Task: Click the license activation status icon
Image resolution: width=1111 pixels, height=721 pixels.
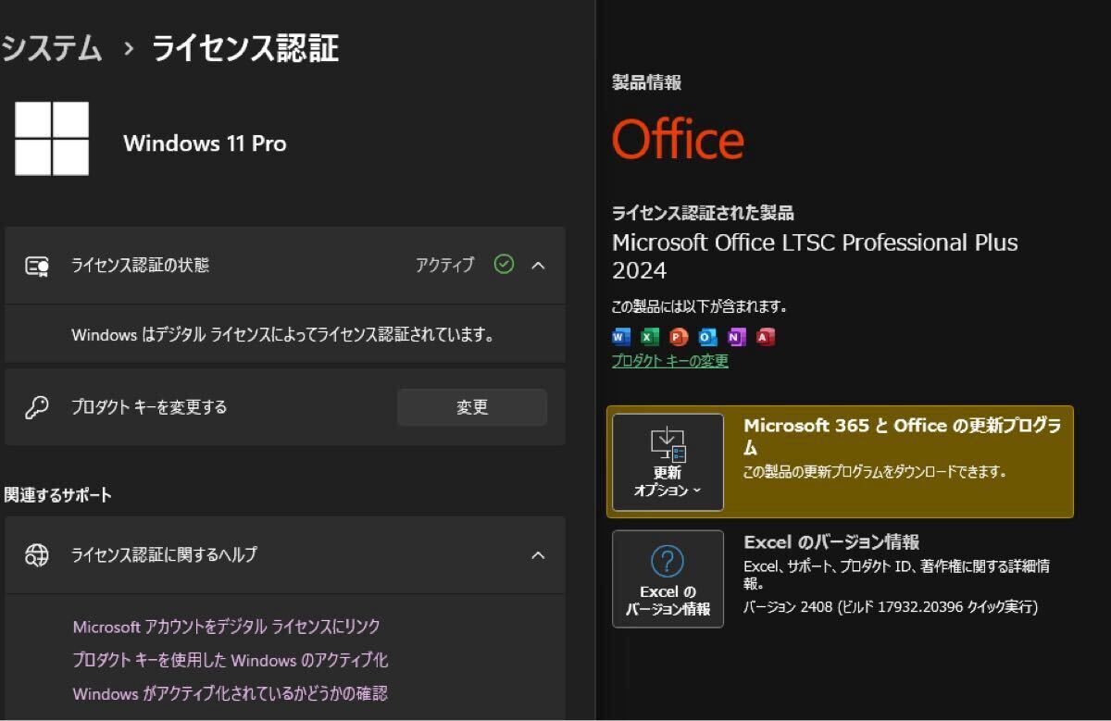Action: pyautogui.click(x=37, y=266)
